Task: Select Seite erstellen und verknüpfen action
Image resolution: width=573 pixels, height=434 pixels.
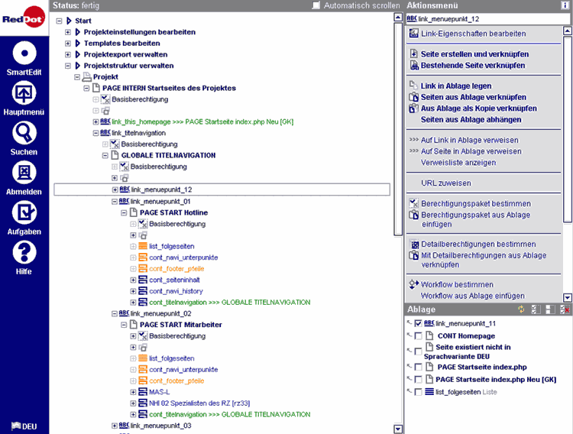Action: click(474, 54)
